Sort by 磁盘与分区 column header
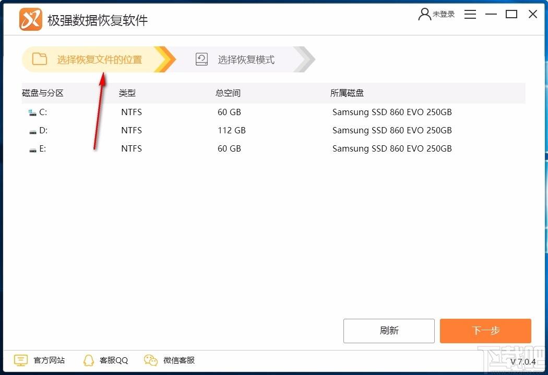This screenshot has height=375, width=548. pyautogui.click(x=43, y=93)
